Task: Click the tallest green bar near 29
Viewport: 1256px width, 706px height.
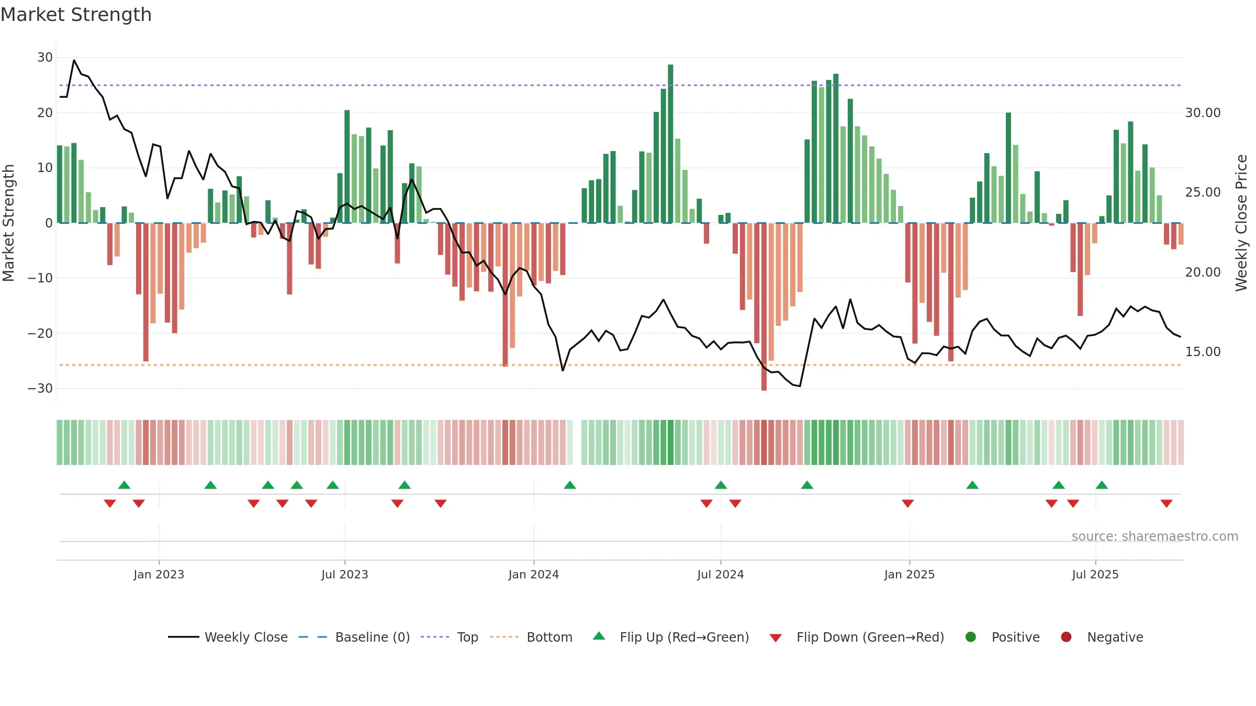Action: [670, 144]
